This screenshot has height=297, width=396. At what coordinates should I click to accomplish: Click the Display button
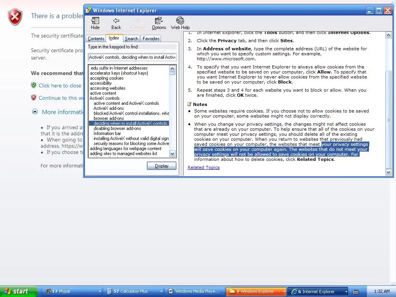(x=162, y=166)
